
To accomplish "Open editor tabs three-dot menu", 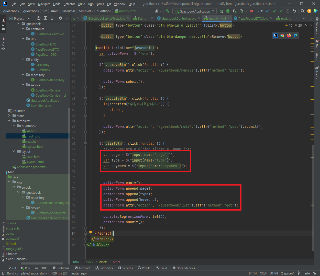I will click(311, 18).
